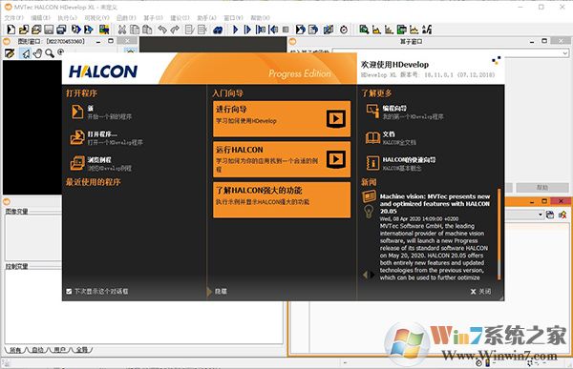The height and width of the screenshot is (369, 573).
Task: Click the Cut (scissors) toolbar icon
Action: (122, 30)
